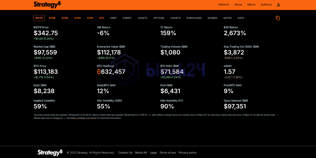
Task: Open the user account icon
Action: (x=278, y=5)
